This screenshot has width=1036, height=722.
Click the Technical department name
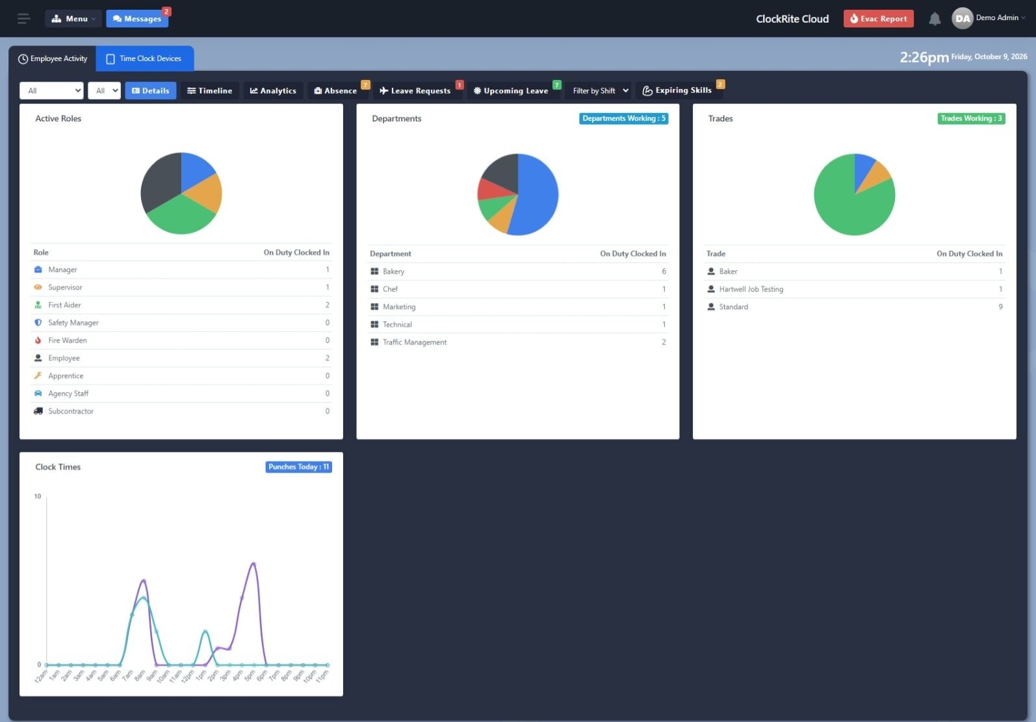397,325
